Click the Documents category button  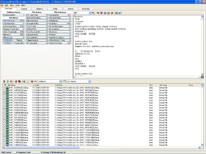point(60,15)
